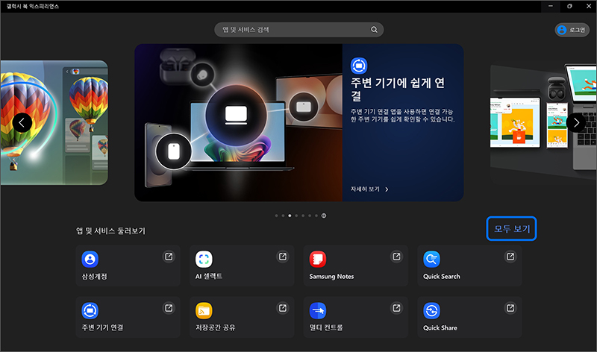Pause the carousel autoplay

(324, 216)
